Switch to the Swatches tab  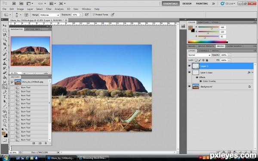(x=203, y=22)
